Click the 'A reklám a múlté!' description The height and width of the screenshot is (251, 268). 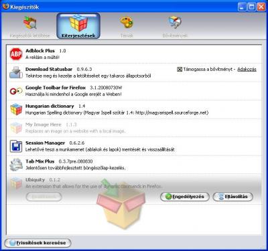[42, 58]
